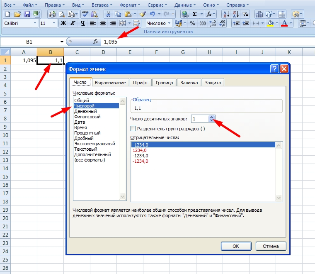Center align the cell text
315x274 pixels.
103,23
